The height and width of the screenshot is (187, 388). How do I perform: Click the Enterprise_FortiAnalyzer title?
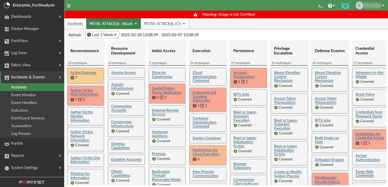(x=33, y=5)
